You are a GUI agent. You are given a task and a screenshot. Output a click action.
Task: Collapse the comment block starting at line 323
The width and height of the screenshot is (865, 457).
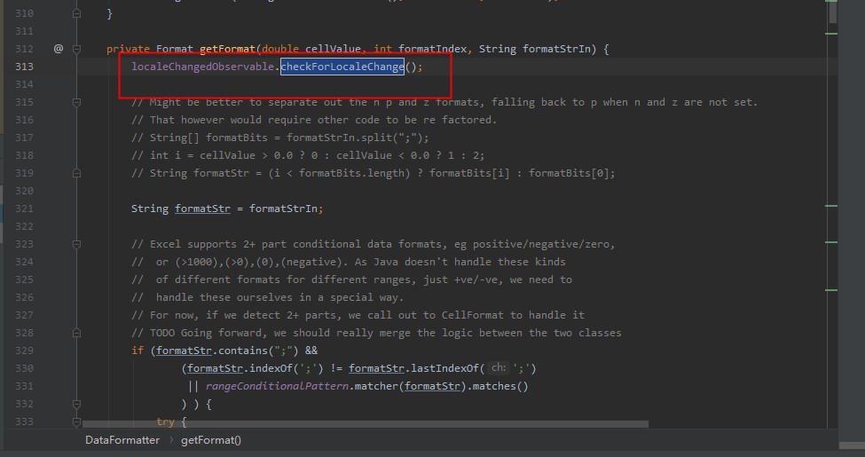[76, 244]
